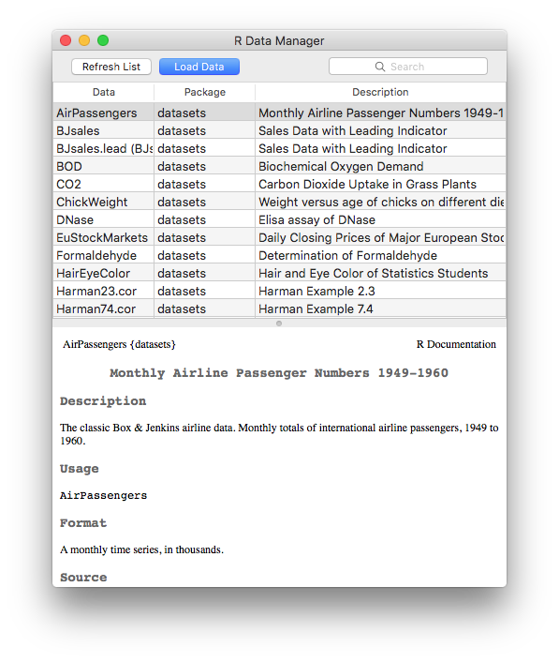Click the 'AirPassengers {datasets}' documentation header
Screen dimensions: 559x662
[119, 344]
